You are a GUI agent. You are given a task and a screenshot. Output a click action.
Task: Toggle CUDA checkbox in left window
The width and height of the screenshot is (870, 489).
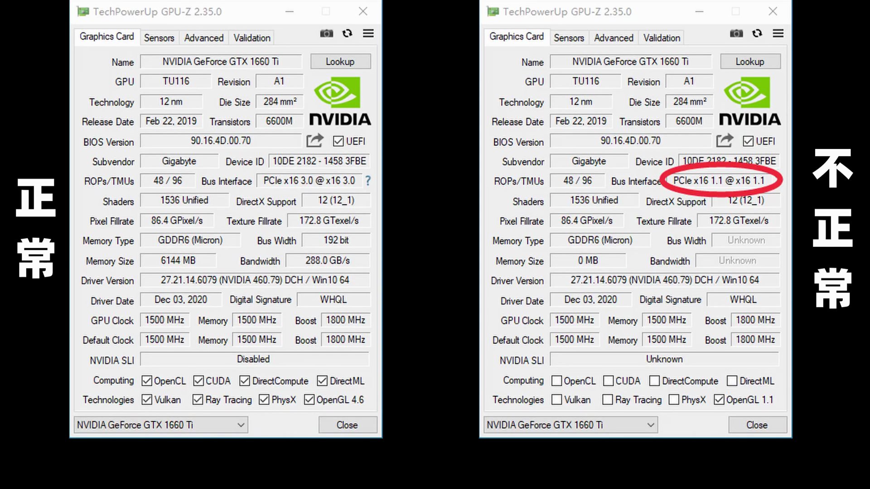pyautogui.click(x=198, y=381)
